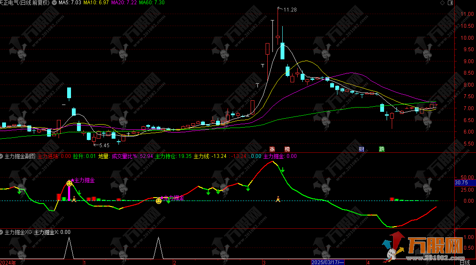Open dropdown next to the 日线,前复权 title
Viewport: 476px width, 265px height.
click(53, 3)
